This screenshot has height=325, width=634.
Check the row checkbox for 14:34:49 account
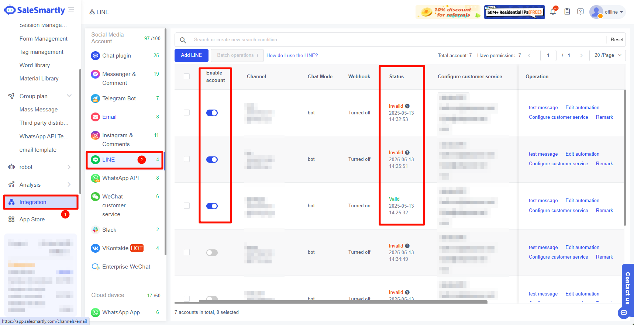pos(187,252)
